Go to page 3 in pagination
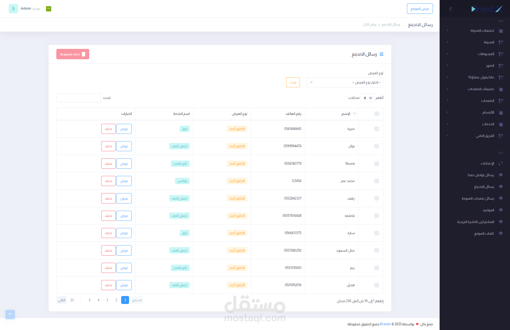This screenshot has width=510, height=330. pyautogui.click(x=107, y=300)
